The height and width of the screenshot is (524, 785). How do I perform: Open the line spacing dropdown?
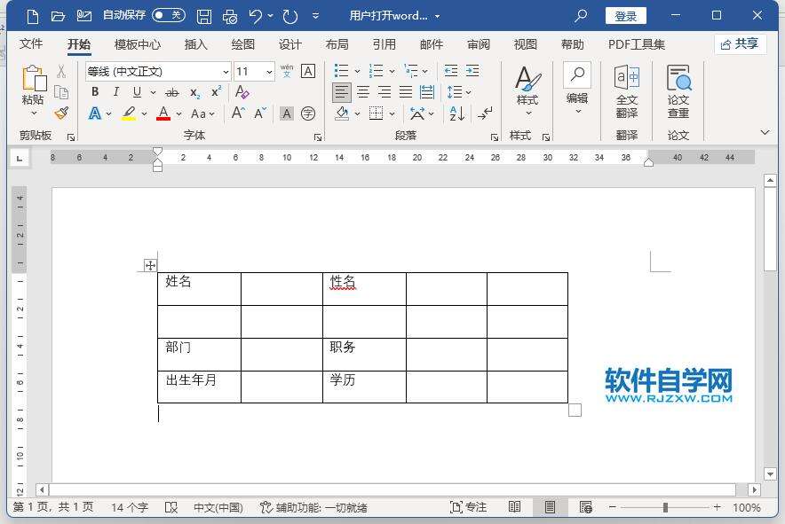coord(459,92)
